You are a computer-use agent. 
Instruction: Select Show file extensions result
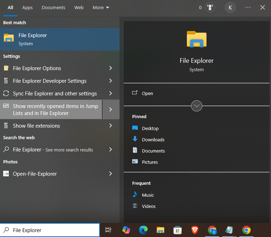coord(36,126)
